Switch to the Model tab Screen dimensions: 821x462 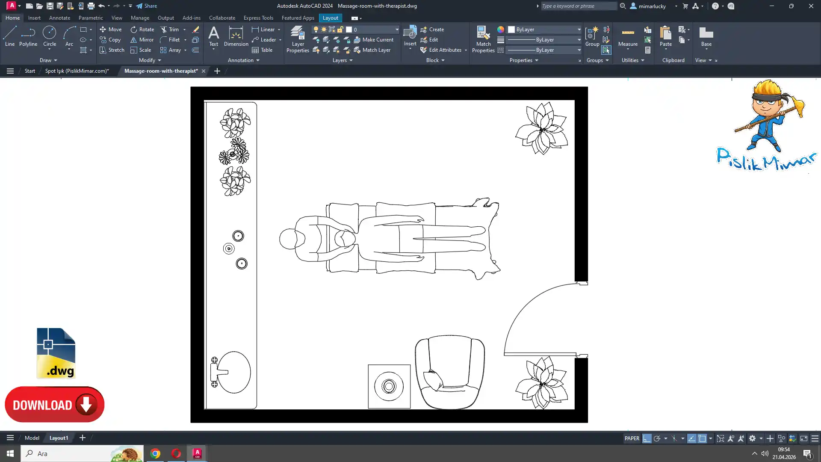pyautogui.click(x=32, y=438)
